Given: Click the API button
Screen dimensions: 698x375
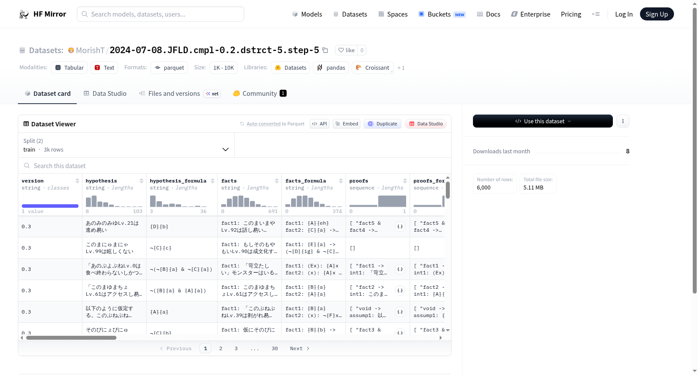Looking at the screenshot, I should coord(319,124).
